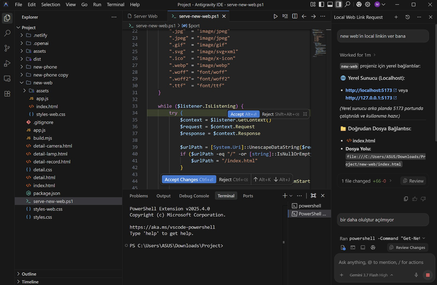Open the Gemini 3.7 Flash High model dropdown
The width and height of the screenshot is (437, 285).
(x=371, y=275)
